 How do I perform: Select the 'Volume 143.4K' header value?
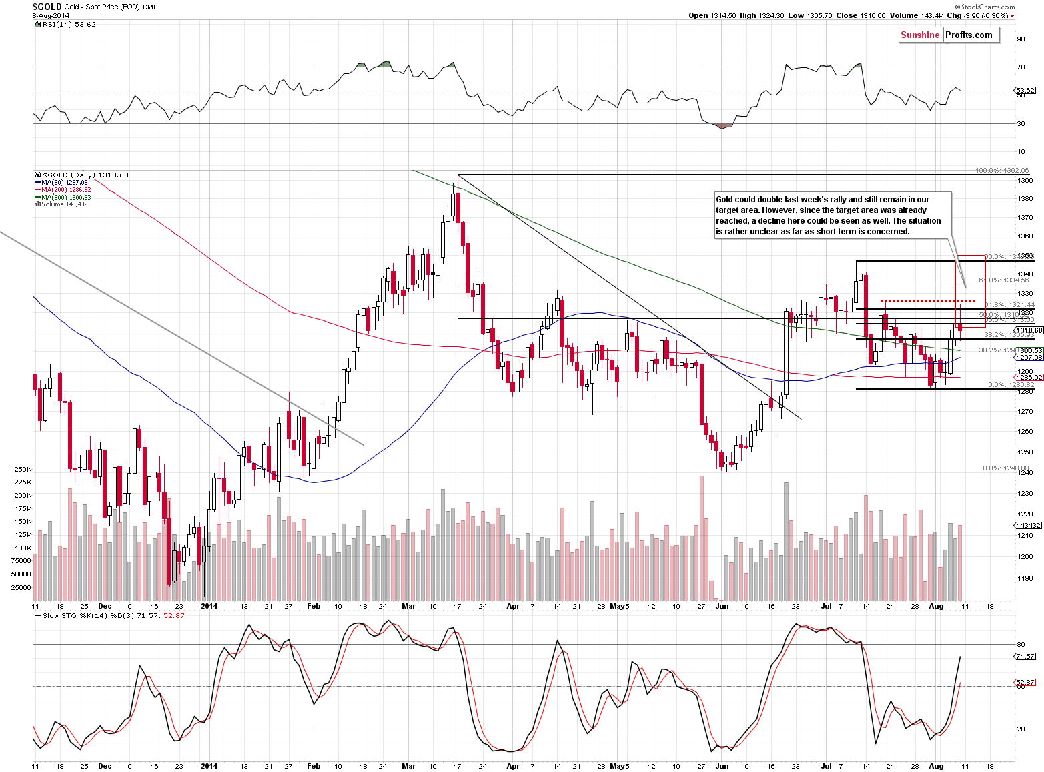(x=917, y=15)
